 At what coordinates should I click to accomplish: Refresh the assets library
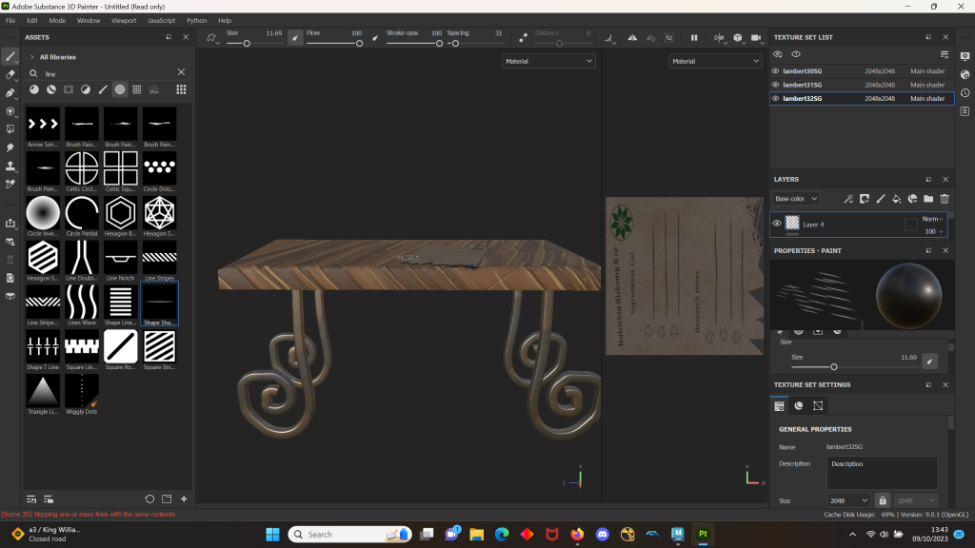(149, 499)
